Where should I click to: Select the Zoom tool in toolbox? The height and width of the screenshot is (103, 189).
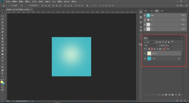click(2, 73)
